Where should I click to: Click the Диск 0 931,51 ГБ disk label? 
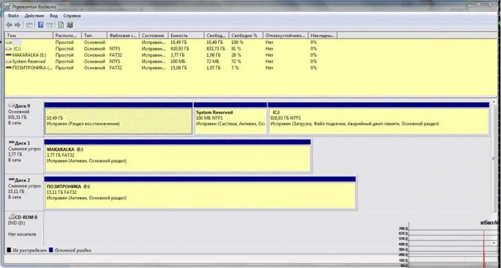tap(24, 118)
